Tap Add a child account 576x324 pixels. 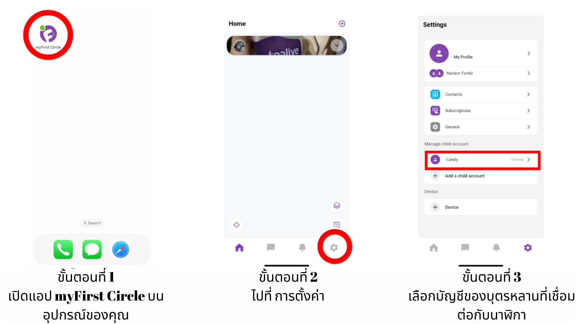click(481, 176)
